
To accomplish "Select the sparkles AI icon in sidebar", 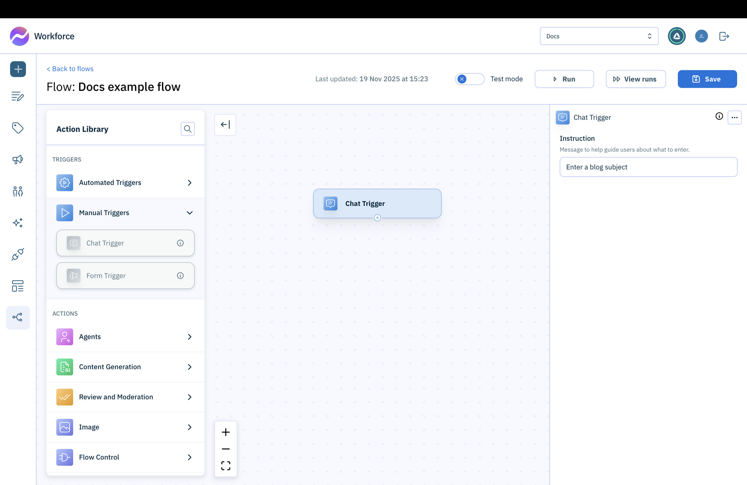I will coord(17,223).
